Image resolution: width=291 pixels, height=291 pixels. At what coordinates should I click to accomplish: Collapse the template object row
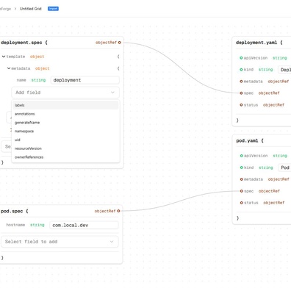point(4,57)
